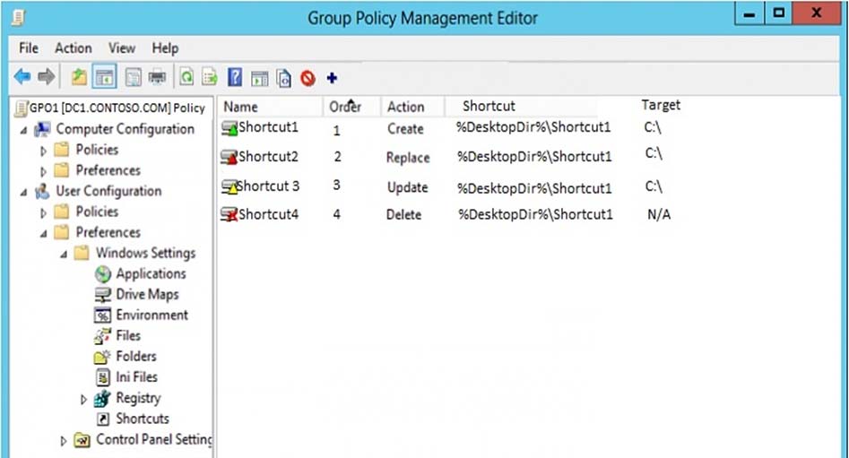
Task: Click the blue Back arrow in toolbar
Action: [22, 77]
